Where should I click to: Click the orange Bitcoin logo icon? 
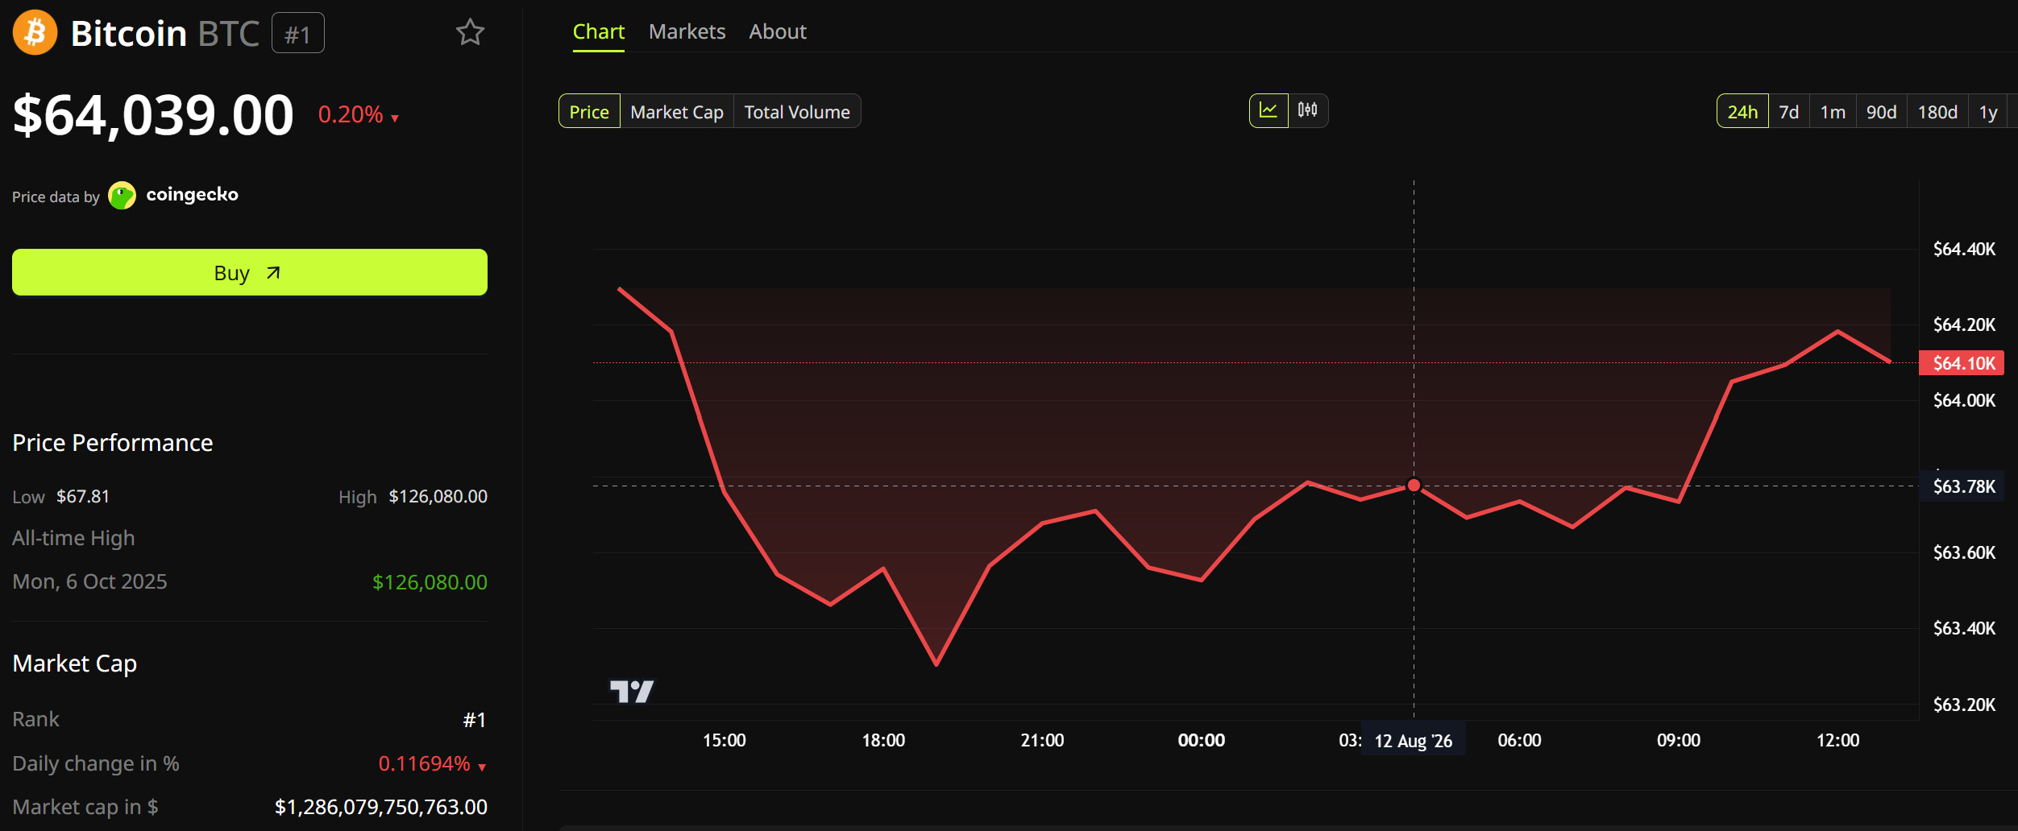[35, 32]
